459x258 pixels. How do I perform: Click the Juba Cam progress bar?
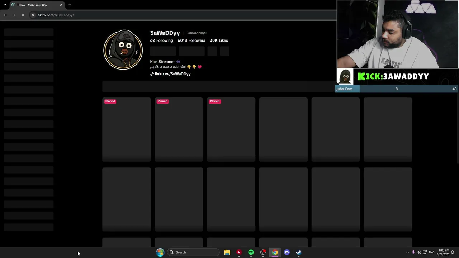[x=397, y=89]
